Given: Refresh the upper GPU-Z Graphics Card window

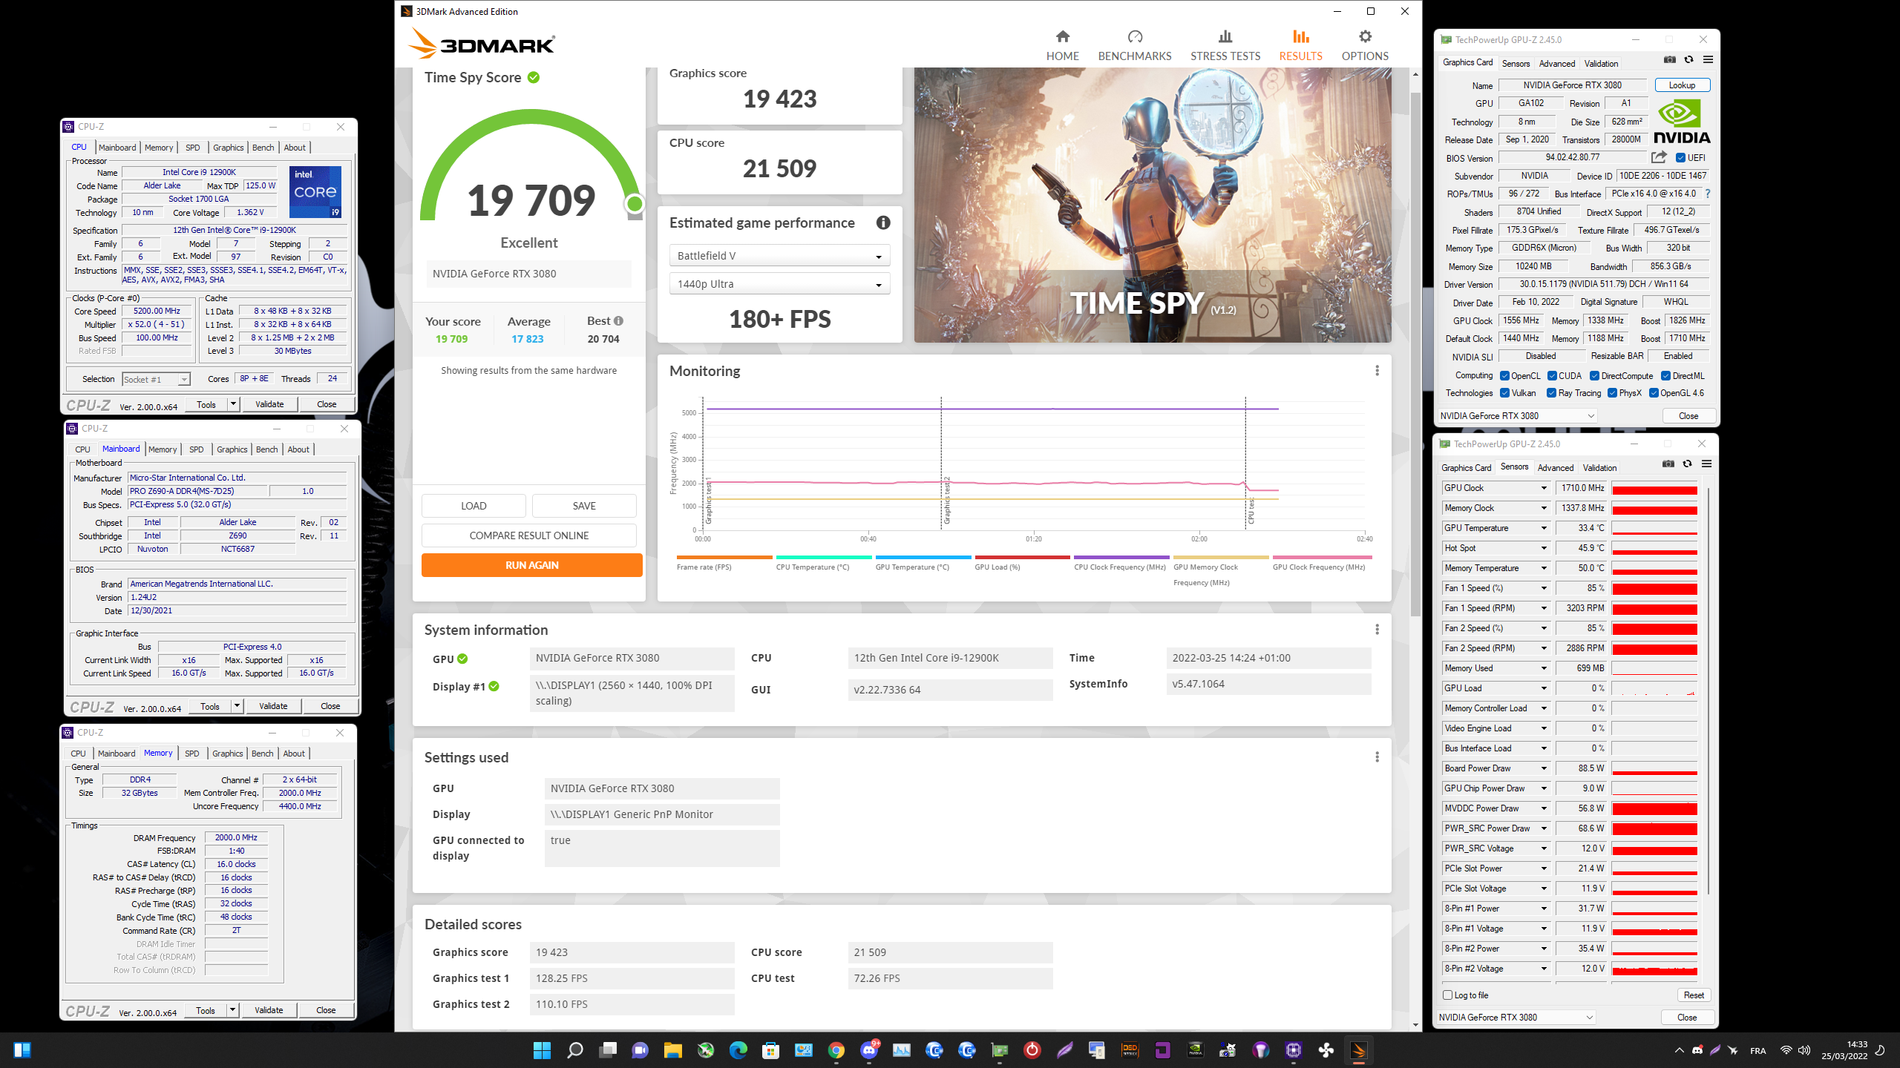Looking at the screenshot, I should [x=1688, y=59].
